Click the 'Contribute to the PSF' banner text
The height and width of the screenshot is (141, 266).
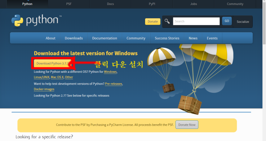[x=115, y=125]
